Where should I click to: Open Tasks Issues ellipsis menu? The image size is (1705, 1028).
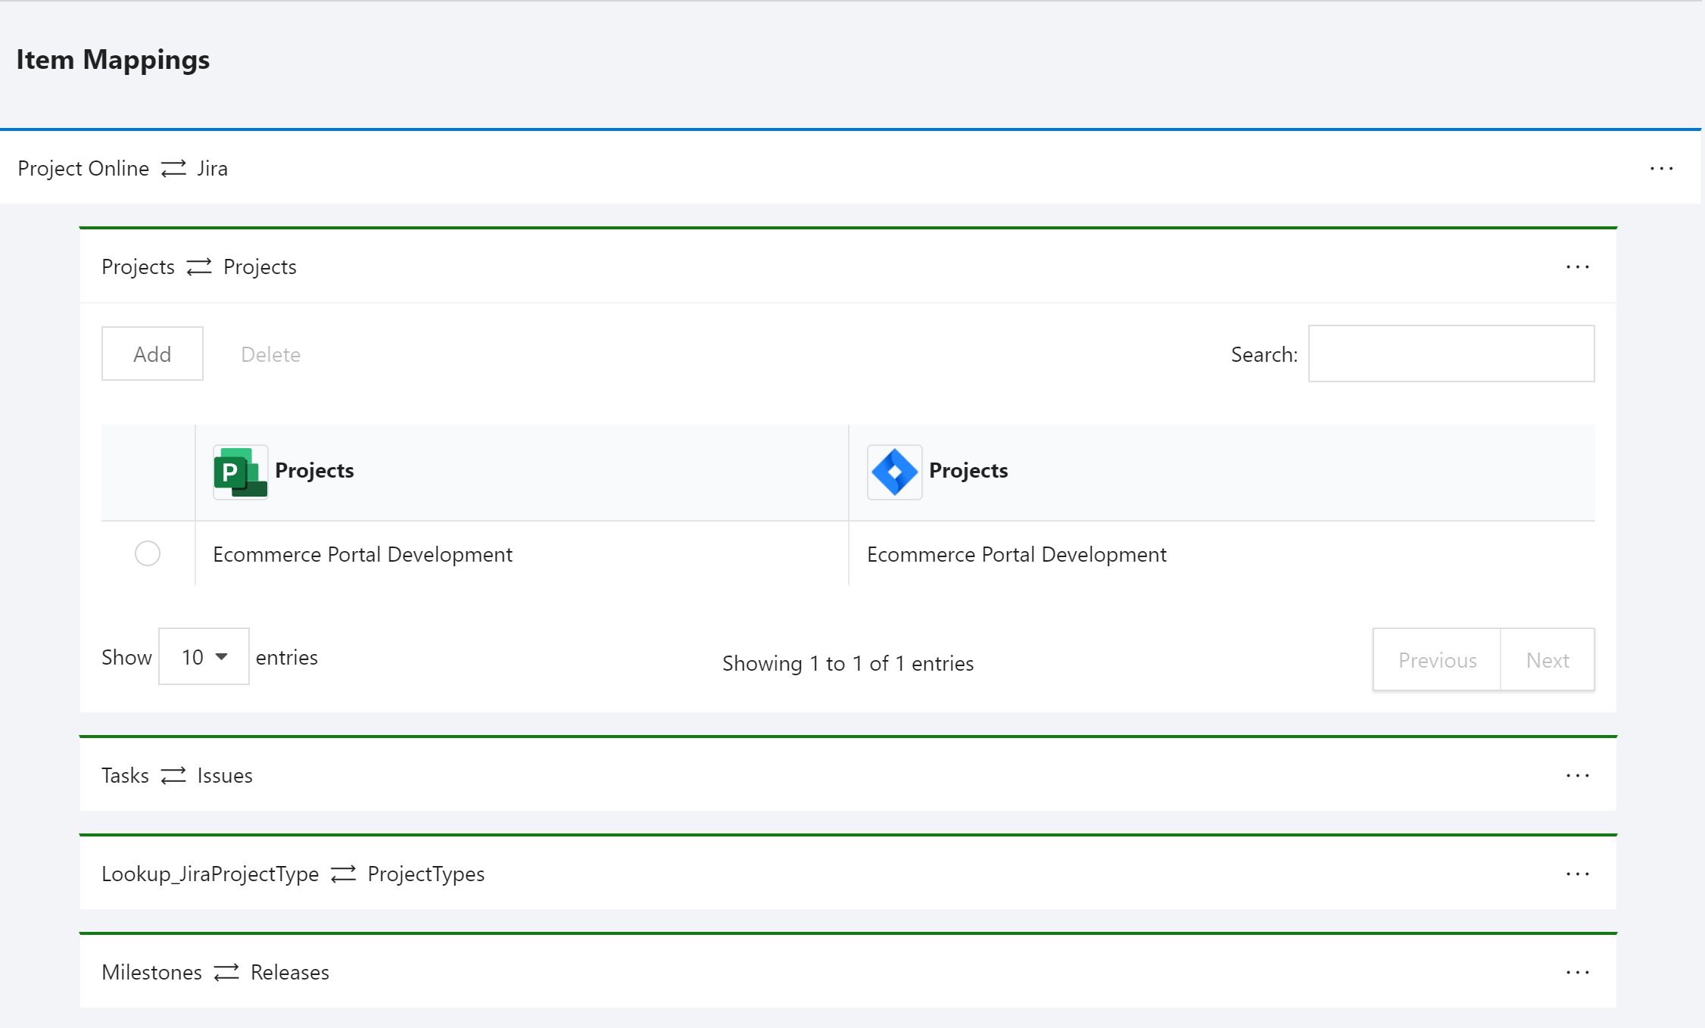1577,775
